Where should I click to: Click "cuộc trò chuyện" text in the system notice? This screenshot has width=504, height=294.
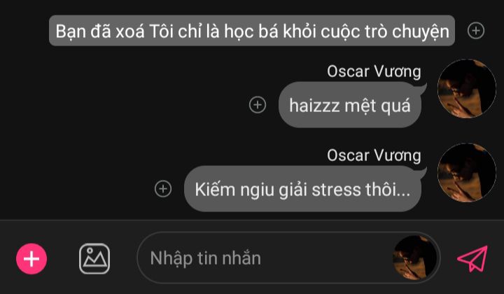point(385,31)
